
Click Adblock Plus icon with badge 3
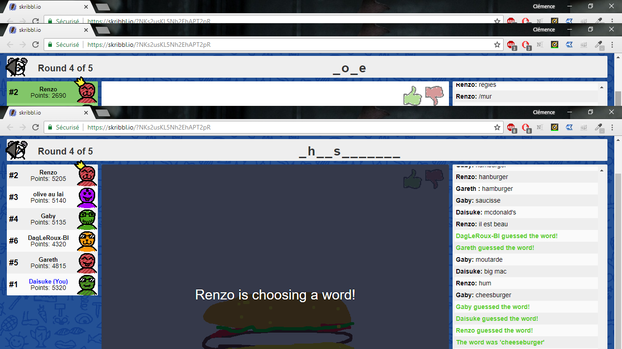[x=512, y=45]
